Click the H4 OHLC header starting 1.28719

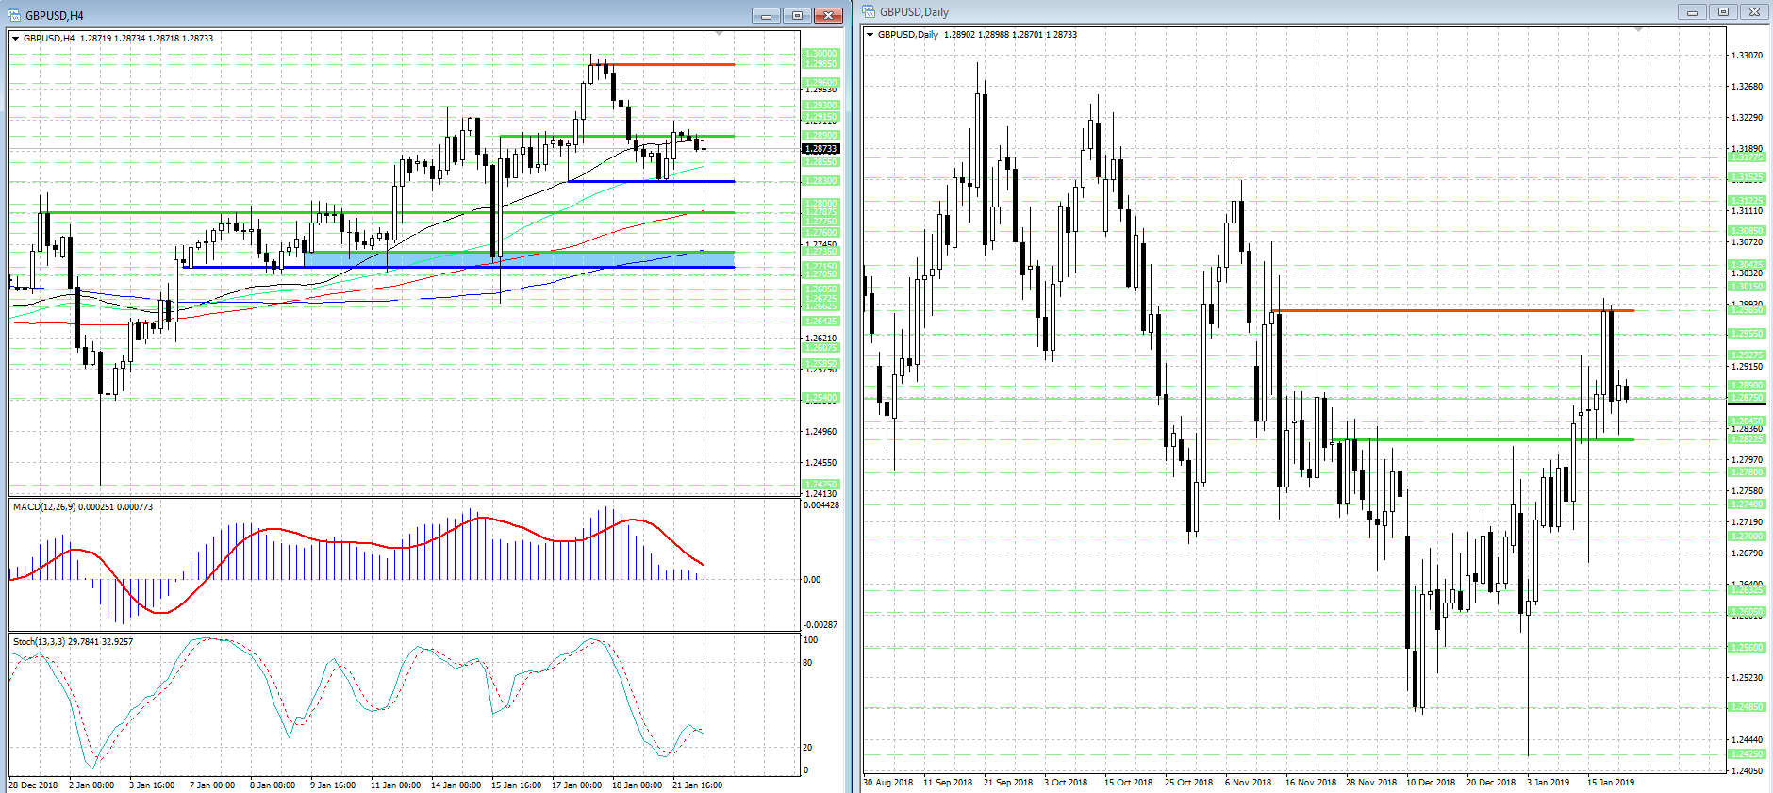pyautogui.click(x=147, y=39)
